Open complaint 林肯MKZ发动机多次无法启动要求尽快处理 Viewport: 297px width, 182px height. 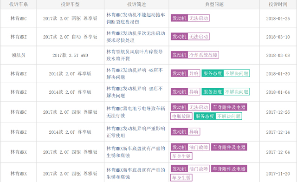click(136, 37)
